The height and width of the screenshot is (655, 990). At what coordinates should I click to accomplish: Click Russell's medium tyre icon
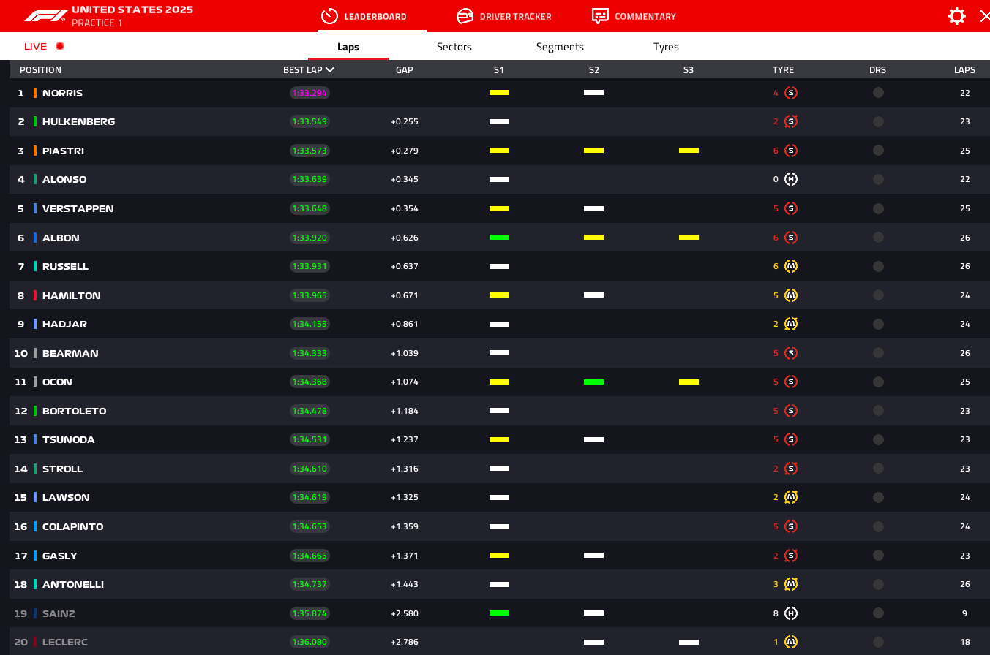tap(790, 266)
